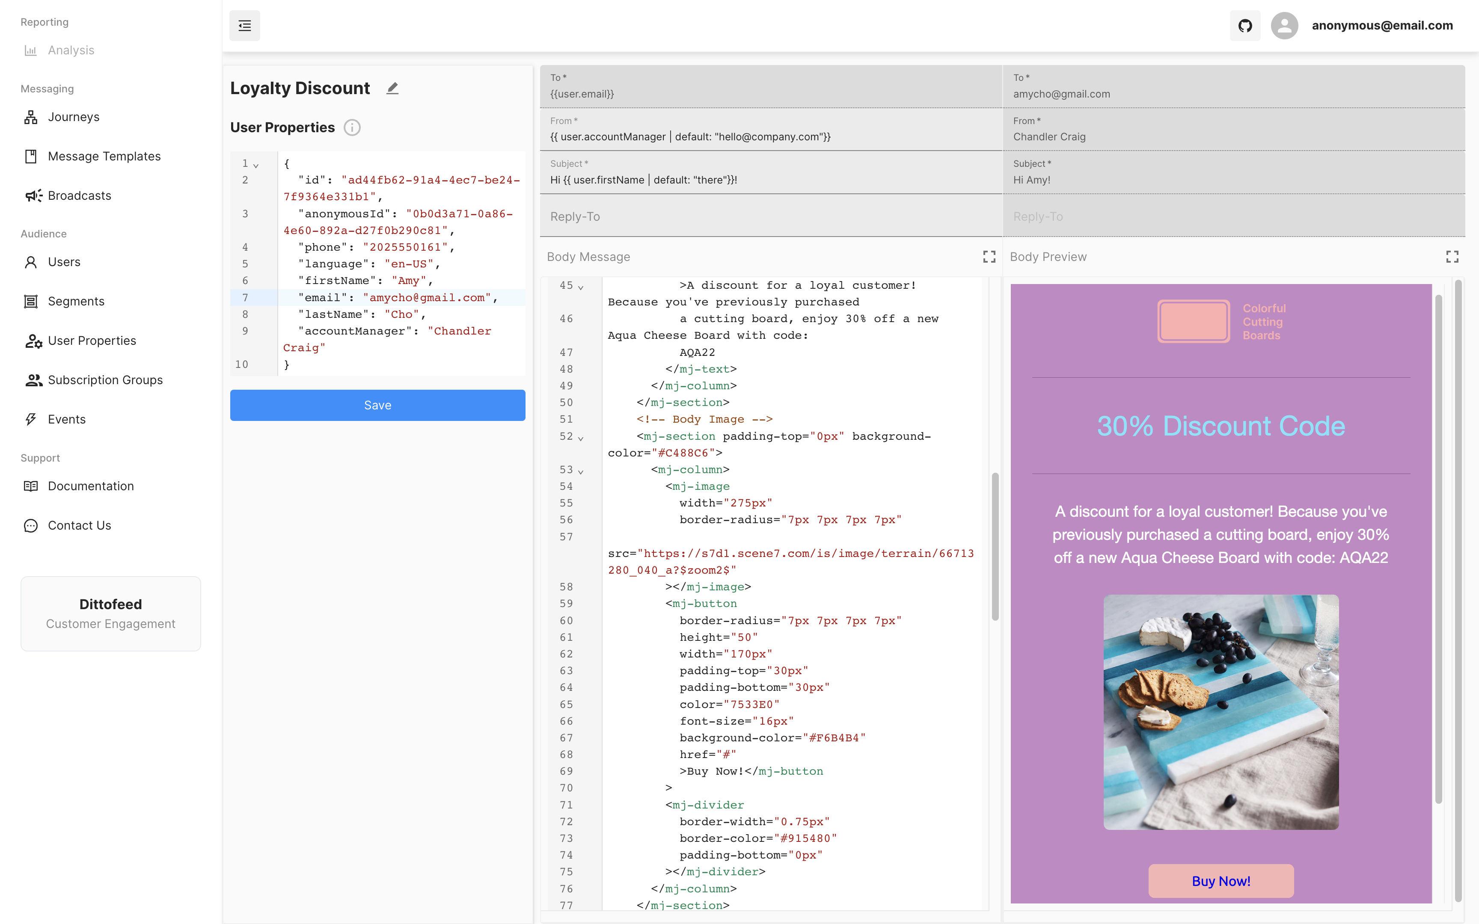Show the User Properties info tooltip icon
The height and width of the screenshot is (924, 1479).
(352, 127)
